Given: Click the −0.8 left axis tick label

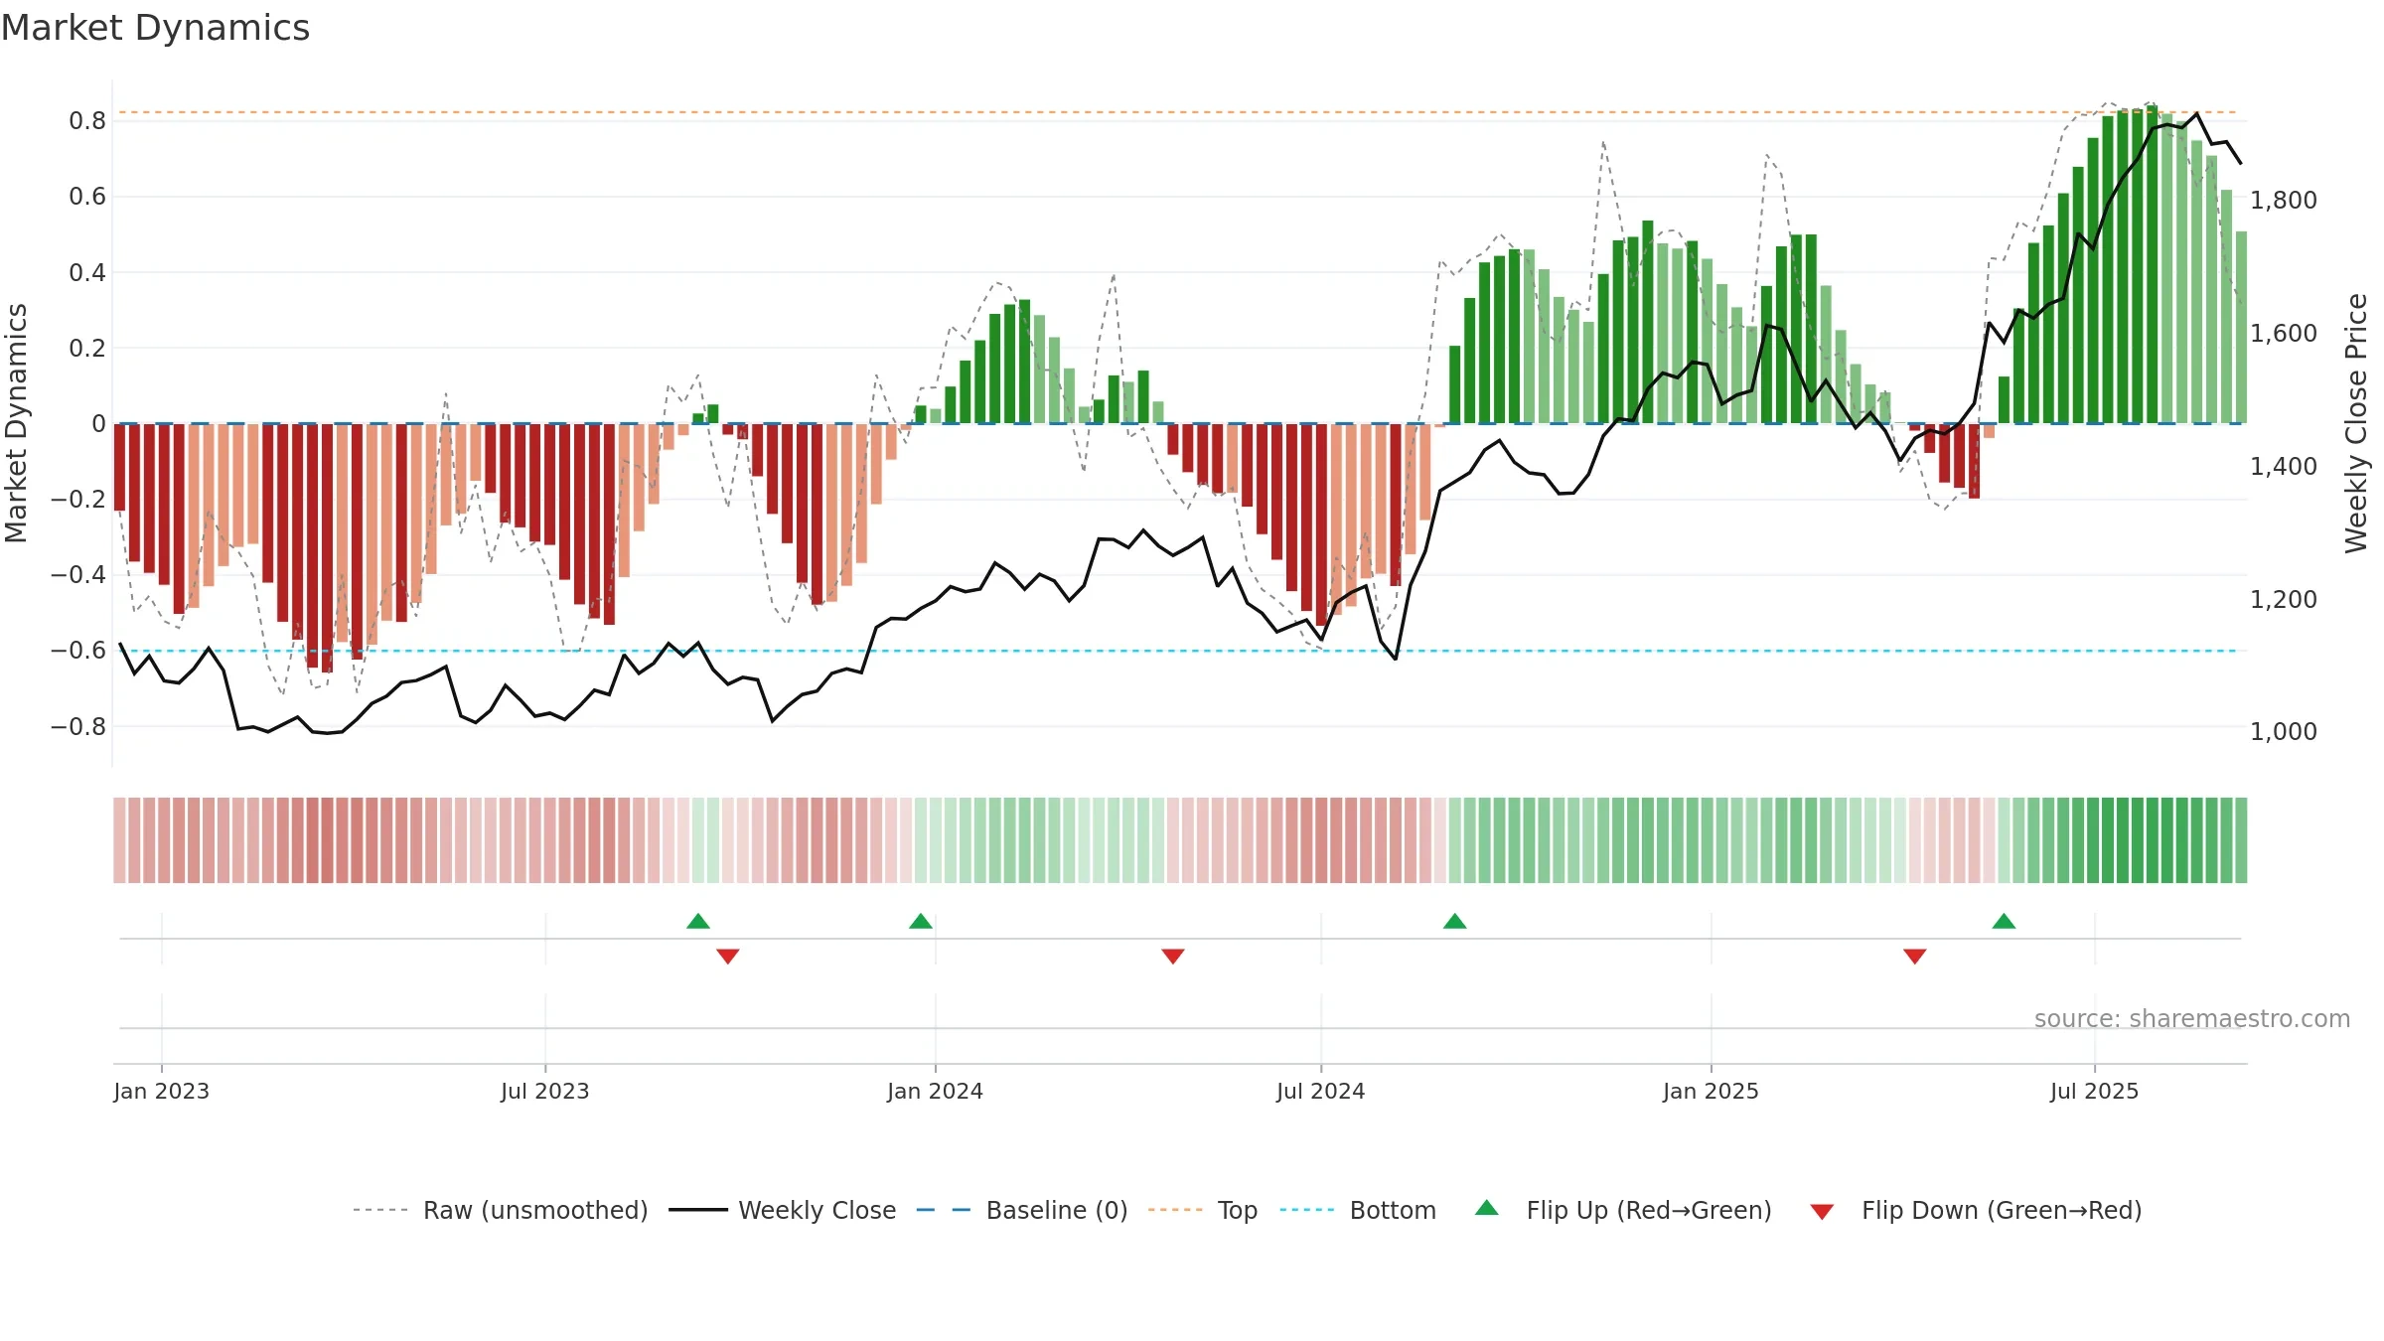Looking at the screenshot, I should point(78,727).
